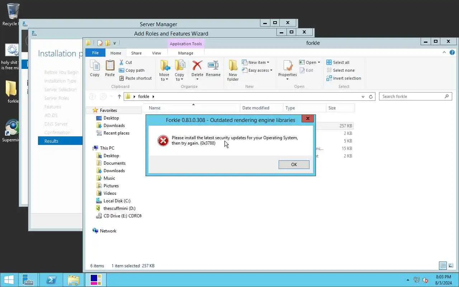Open the Quick Access Toolbar dropdown arrow
The height and width of the screenshot is (287, 459).
(x=114, y=43)
